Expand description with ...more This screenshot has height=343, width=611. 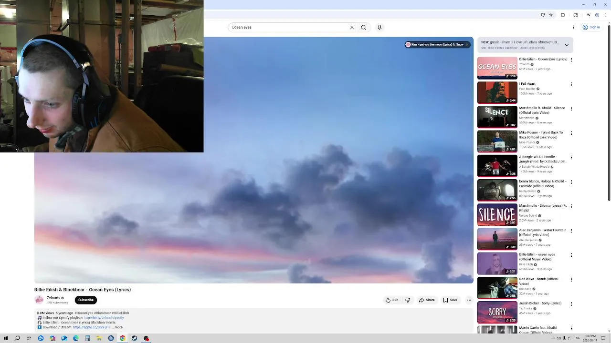tap(118, 327)
